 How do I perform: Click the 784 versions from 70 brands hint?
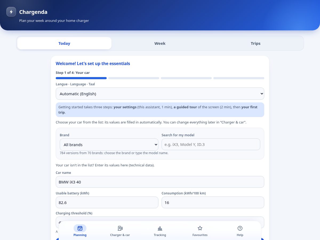[x=114, y=153]
